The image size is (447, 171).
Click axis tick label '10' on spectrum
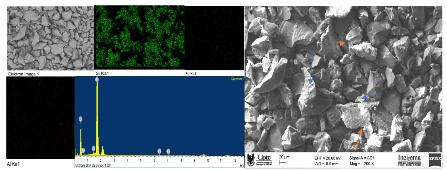tap(208, 161)
